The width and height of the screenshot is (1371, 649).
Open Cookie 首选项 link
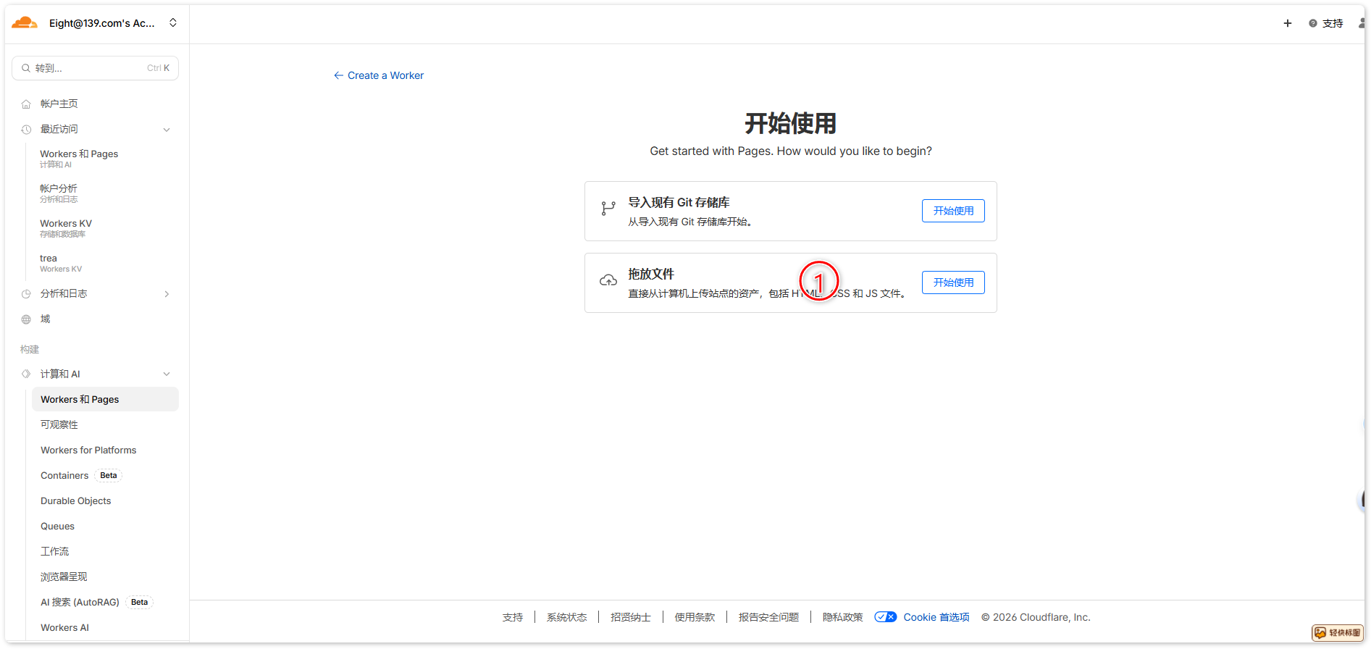(936, 617)
